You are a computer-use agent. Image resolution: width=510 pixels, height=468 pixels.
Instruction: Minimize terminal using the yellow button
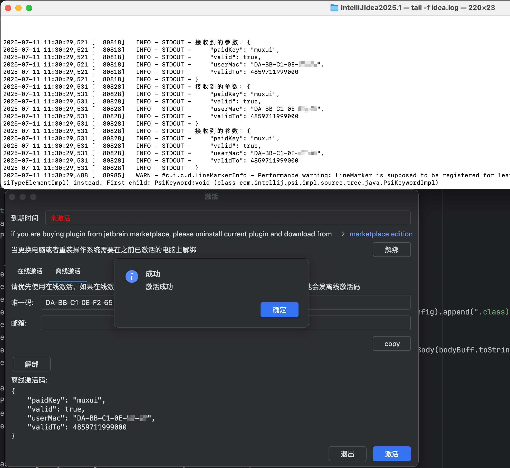(x=18, y=8)
